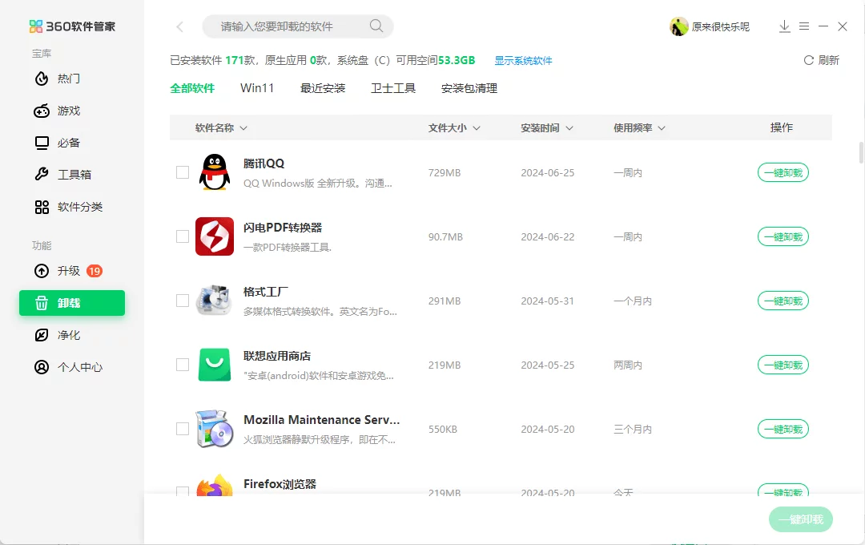The image size is (865, 545).
Task: Click the user avatar 原来很快乐呢
Action: point(678,26)
